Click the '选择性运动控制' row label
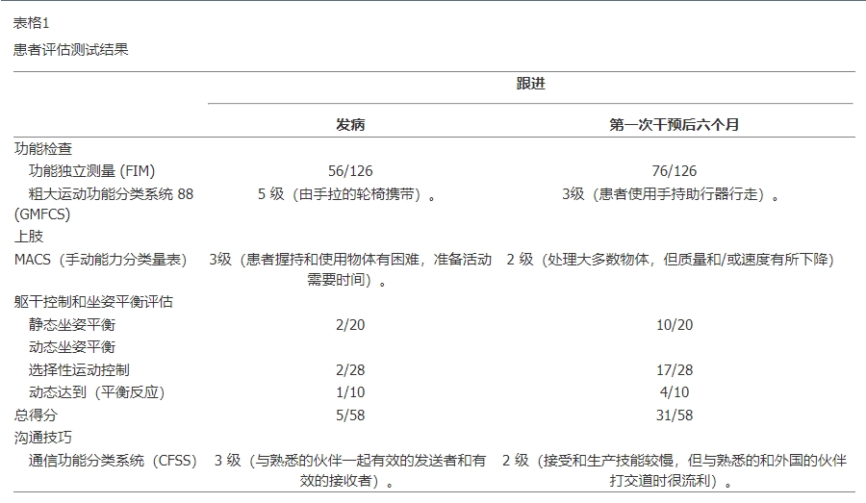 click(x=79, y=370)
